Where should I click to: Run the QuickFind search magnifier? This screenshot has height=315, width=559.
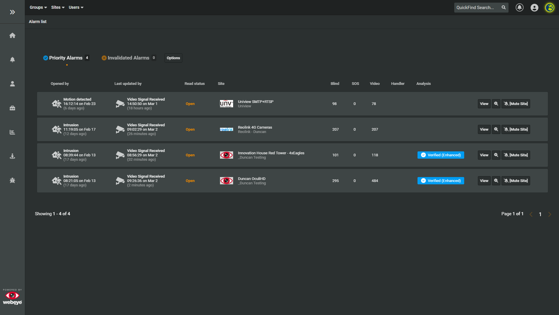click(504, 8)
